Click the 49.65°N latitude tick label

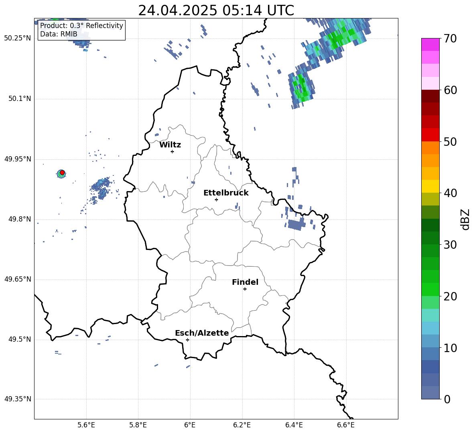pyautogui.click(x=18, y=279)
